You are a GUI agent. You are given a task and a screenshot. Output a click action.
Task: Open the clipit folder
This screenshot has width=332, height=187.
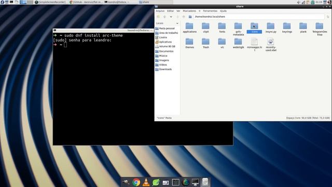[205, 28]
